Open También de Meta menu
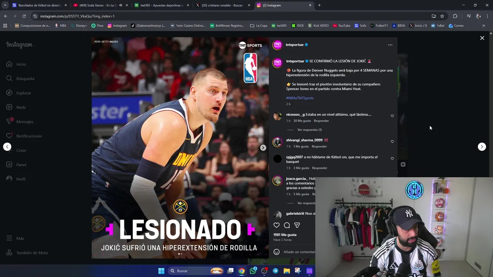Screen dimensions: 493x277 point(27,253)
